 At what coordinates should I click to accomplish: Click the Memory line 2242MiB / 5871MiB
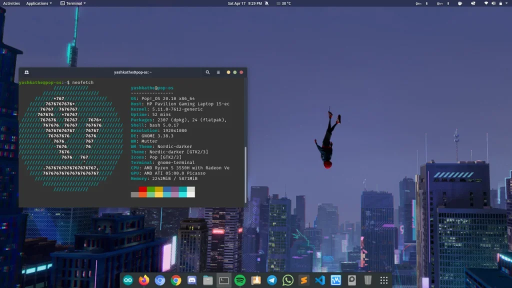164,178
